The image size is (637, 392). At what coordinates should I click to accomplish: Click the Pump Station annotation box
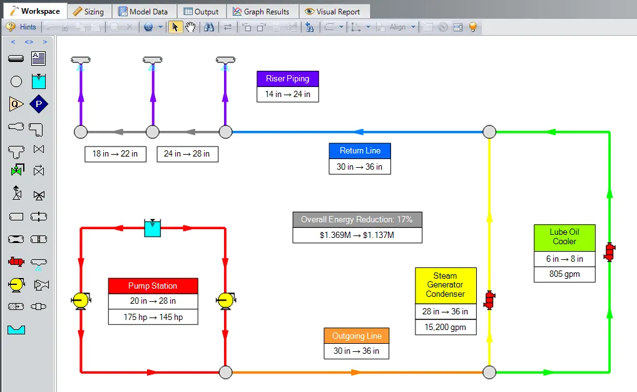pos(153,286)
